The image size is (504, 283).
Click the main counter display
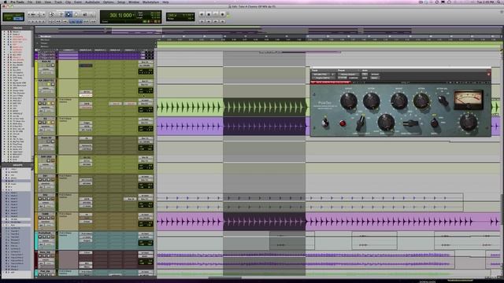tap(120, 15)
